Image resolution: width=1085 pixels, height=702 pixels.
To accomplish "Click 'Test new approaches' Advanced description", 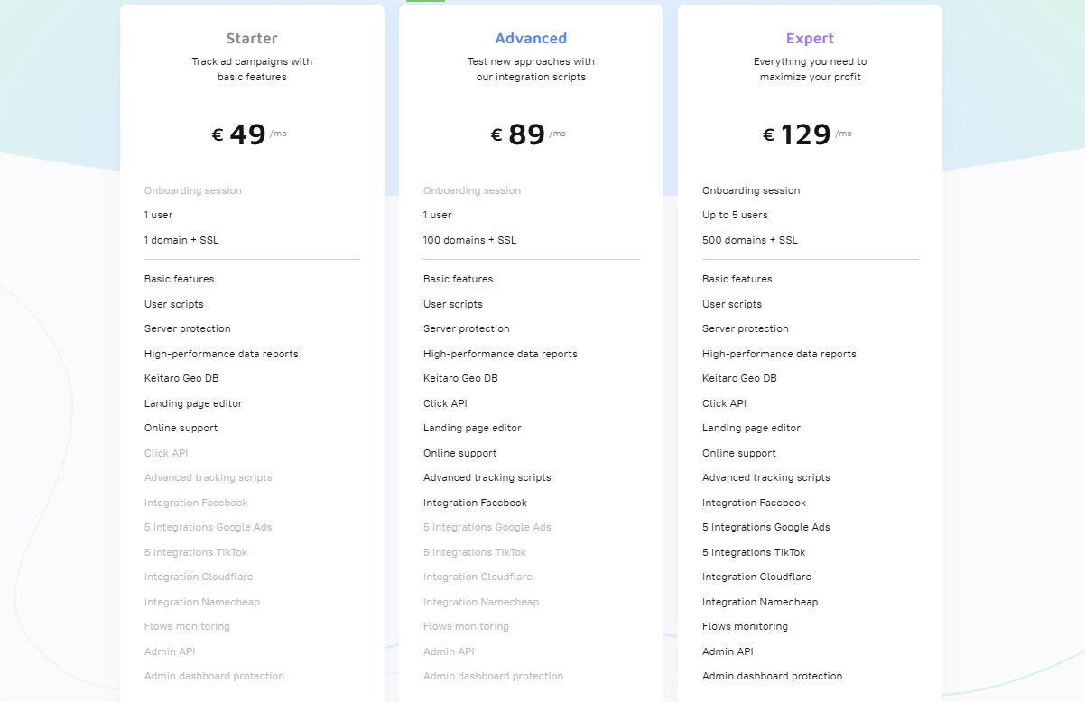I will click(x=531, y=69).
